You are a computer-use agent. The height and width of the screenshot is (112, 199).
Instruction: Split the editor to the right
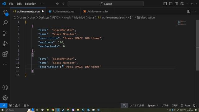pos(189,11)
